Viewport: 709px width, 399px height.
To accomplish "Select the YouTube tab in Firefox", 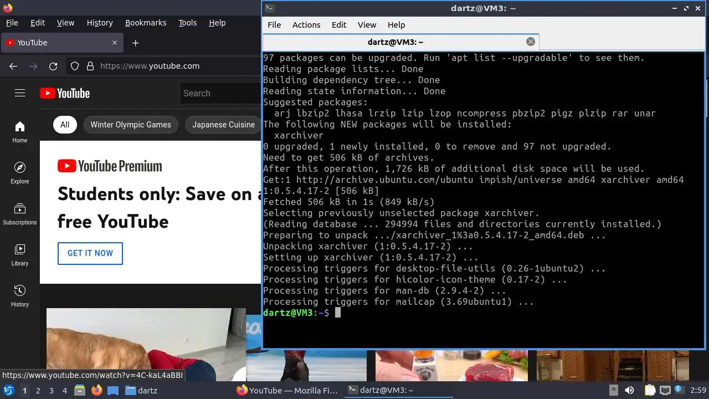I will [61, 43].
